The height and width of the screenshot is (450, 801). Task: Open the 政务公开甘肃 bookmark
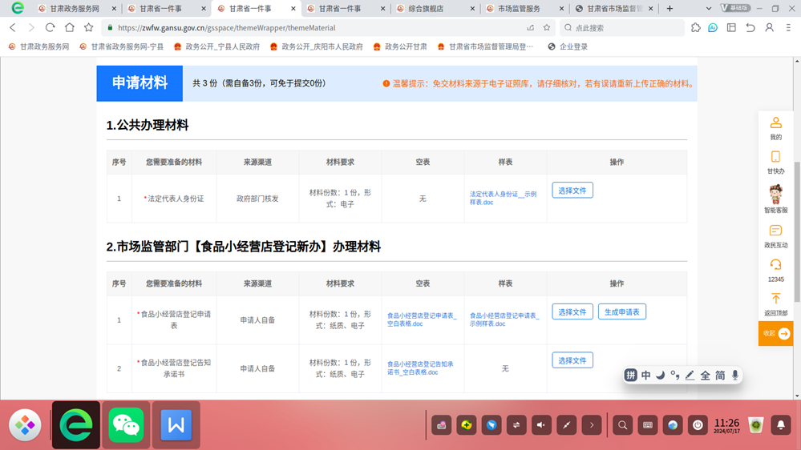click(400, 46)
